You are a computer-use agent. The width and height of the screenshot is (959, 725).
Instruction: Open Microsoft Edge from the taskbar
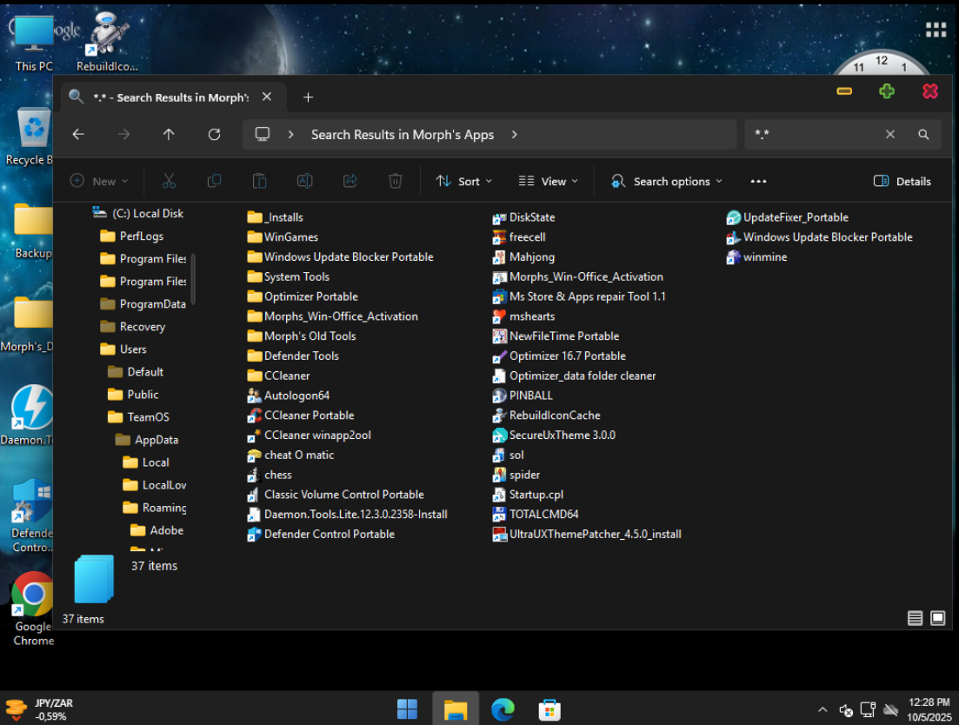click(x=503, y=709)
